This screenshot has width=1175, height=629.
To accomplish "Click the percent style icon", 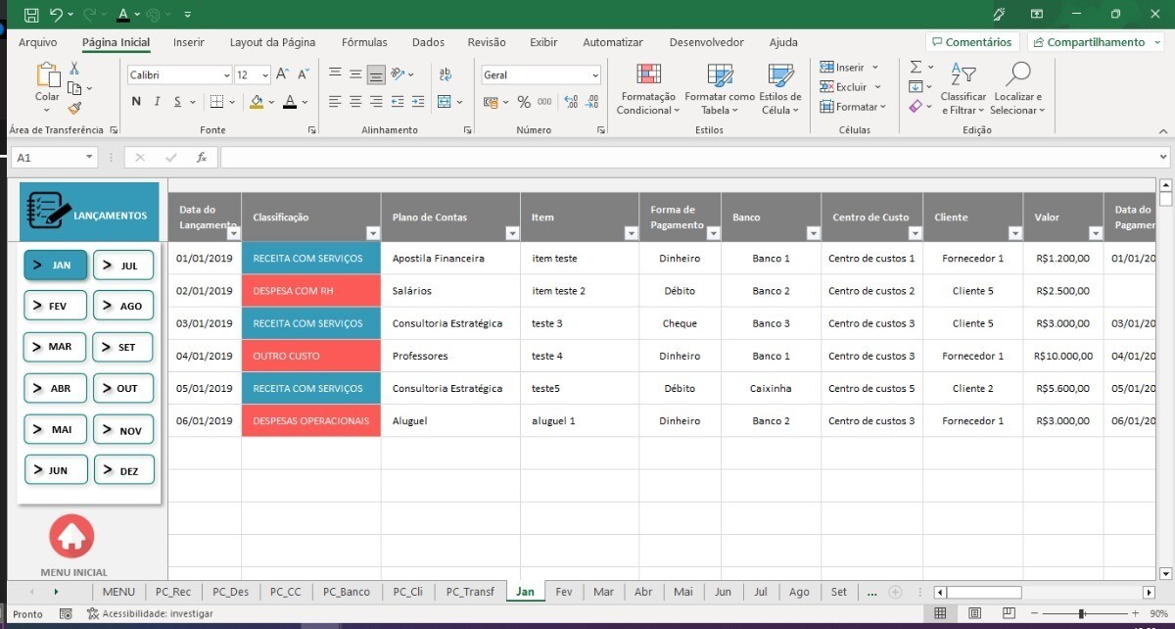I will click(x=524, y=102).
